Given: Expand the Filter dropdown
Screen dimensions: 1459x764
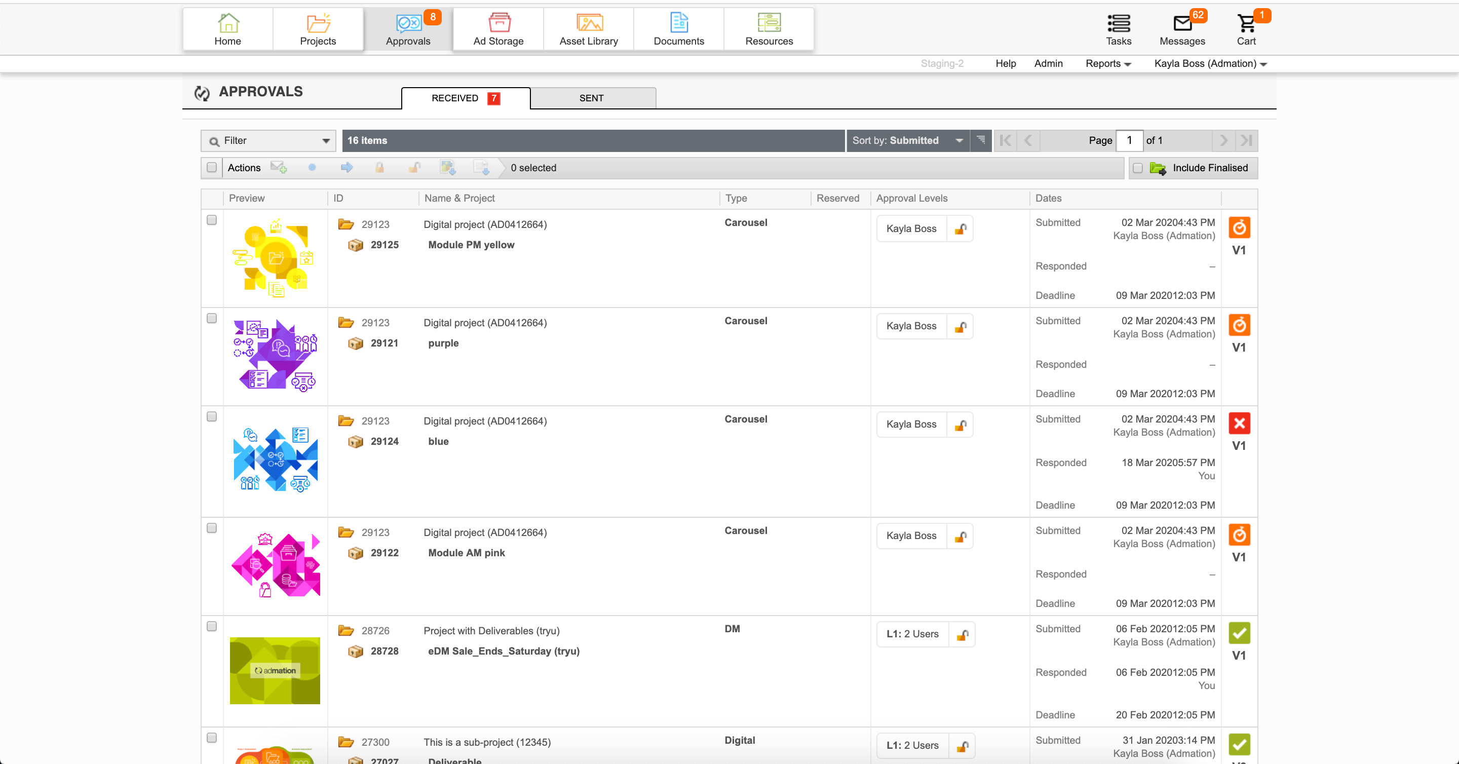Looking at the screenshot, I should point(268,140).
